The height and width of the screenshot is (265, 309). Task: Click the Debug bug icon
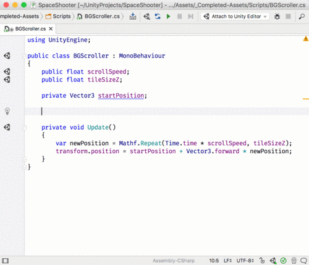(x=277, y=17)
